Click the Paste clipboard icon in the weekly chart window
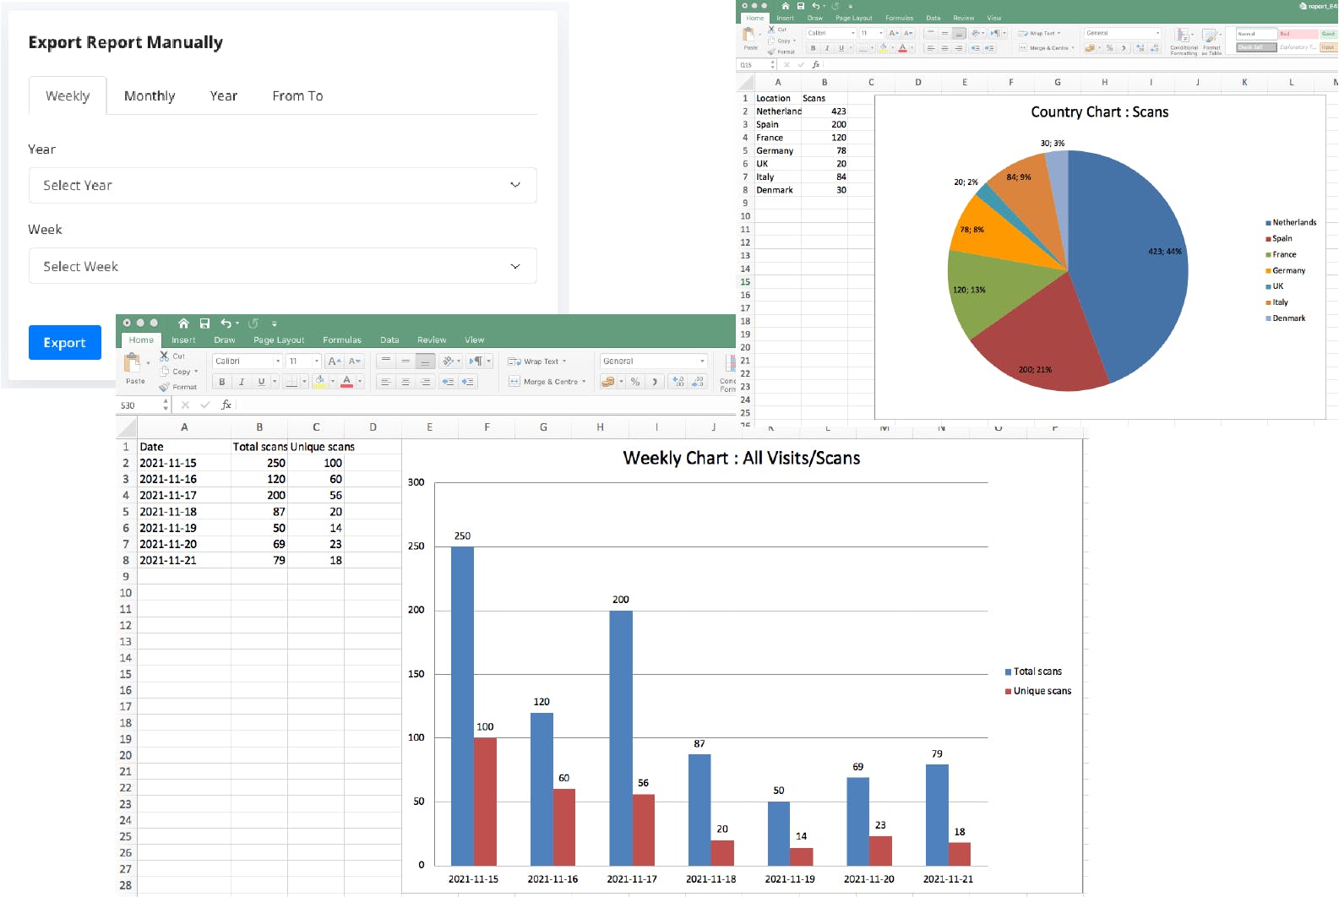Screen dimensions: 1339x897 tap(133, 363)
